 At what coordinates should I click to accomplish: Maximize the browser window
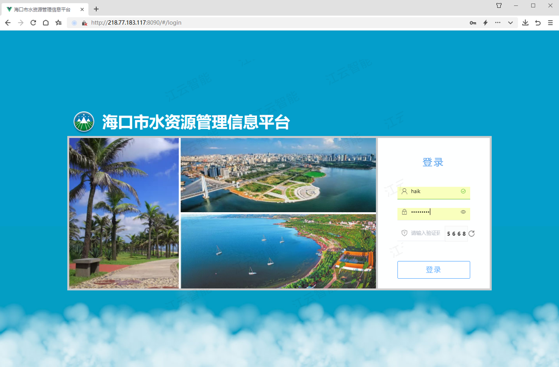click(x=533, y=5)
